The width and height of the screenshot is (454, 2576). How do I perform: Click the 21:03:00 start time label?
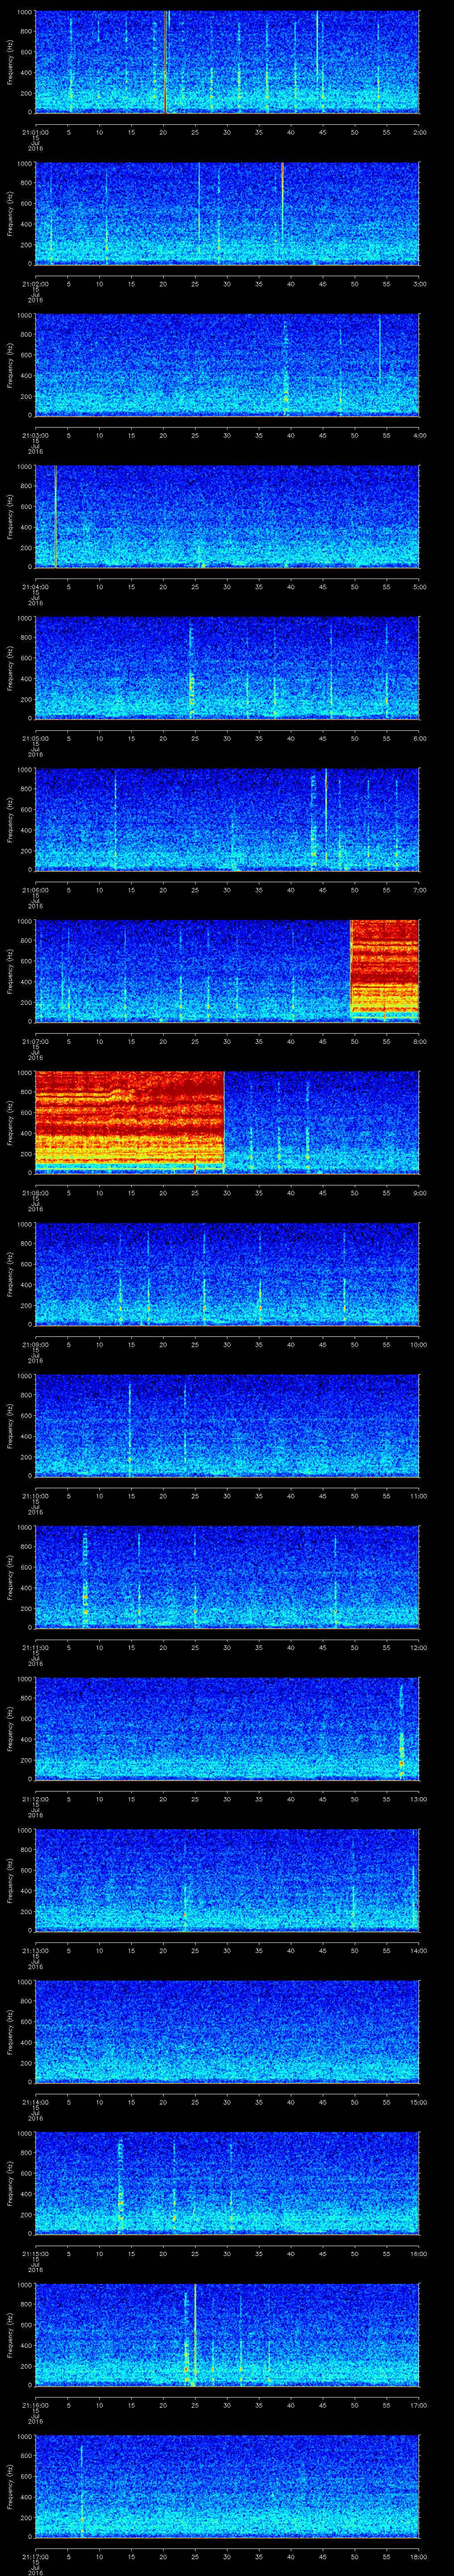pyautogui.click(x=35, y=435)
